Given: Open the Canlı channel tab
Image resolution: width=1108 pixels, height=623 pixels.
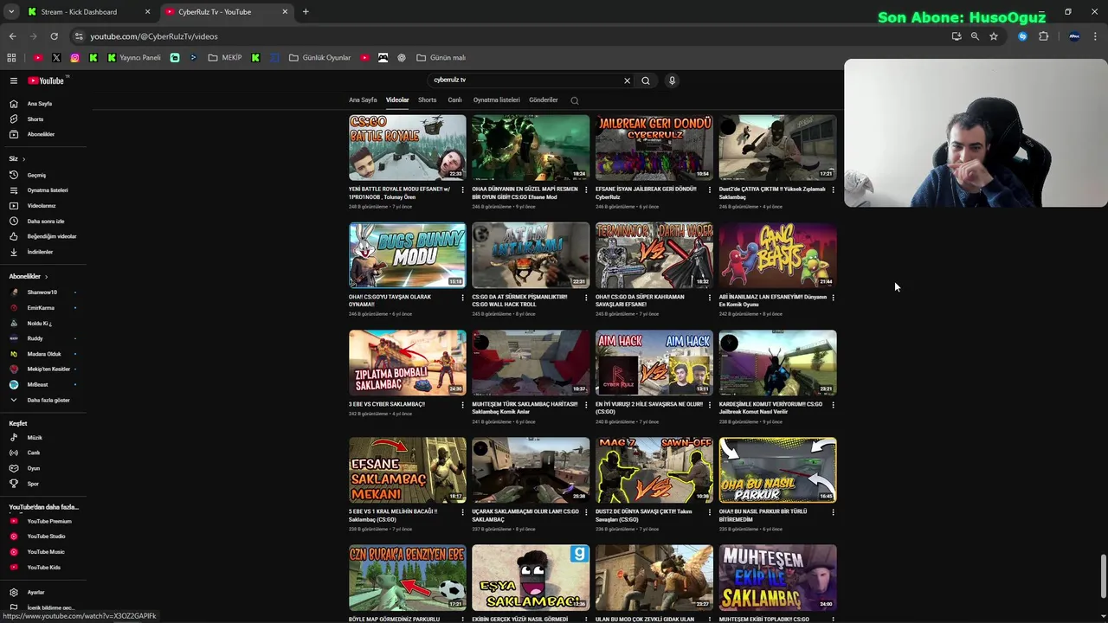Looking at the screenshot, I should point(454,100).
